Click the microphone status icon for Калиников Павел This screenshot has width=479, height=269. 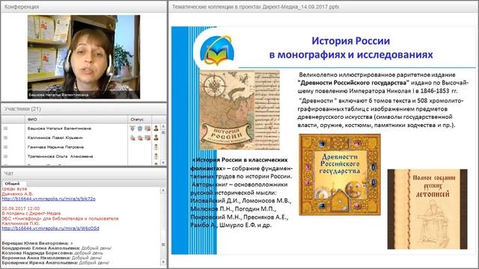132,137
